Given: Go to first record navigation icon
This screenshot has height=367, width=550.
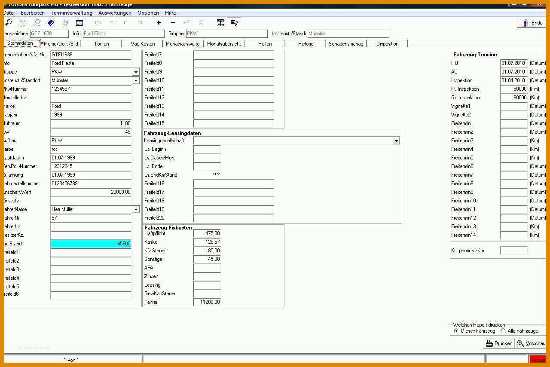Looking at the screenshot, I should click(x=98, y=23).
